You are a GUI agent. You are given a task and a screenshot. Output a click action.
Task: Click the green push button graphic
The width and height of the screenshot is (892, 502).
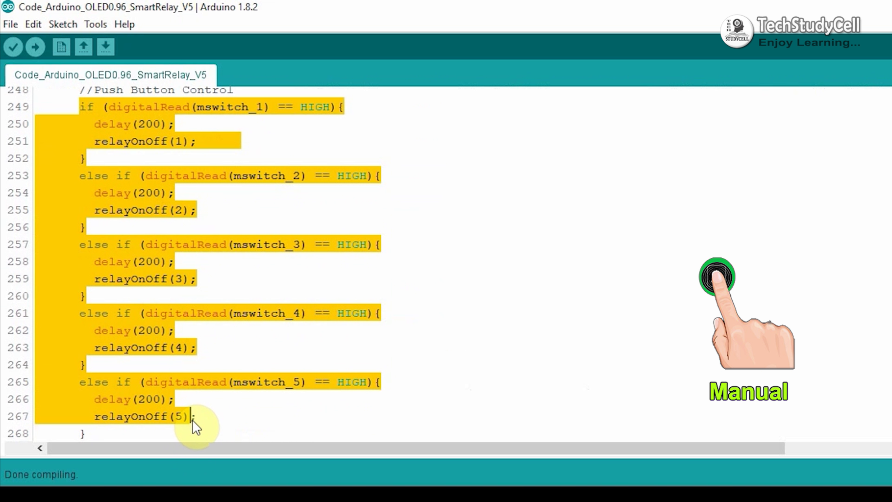717,276
